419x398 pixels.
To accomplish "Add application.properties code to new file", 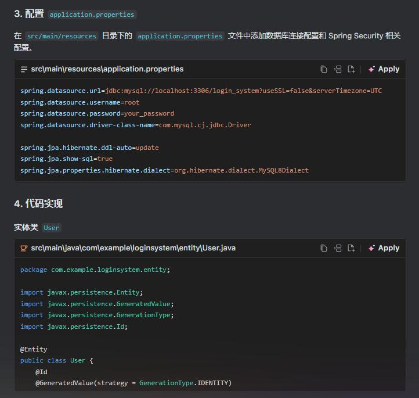I will tap(351, 69).
